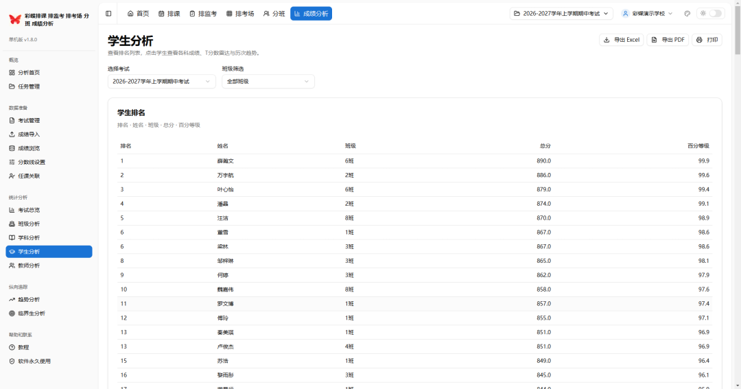741x389 pixels.
Task: Click the sun icon beside theme switch
Action: (x=703, y=13)
